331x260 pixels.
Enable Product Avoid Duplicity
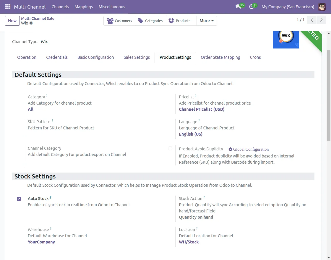point(170,148)
